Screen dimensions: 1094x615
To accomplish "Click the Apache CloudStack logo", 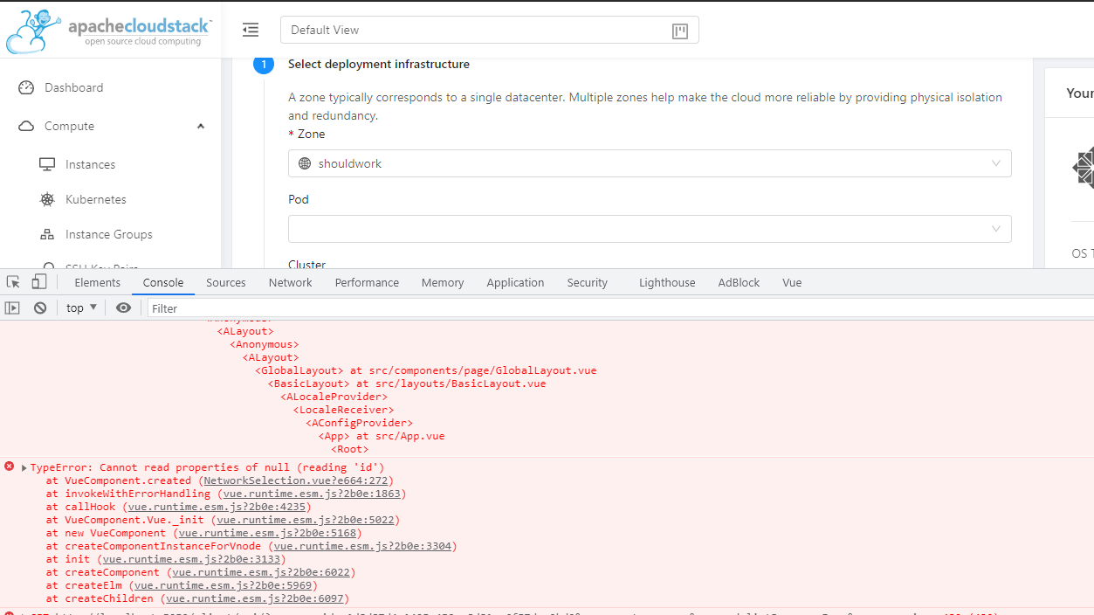I will 108,32.
